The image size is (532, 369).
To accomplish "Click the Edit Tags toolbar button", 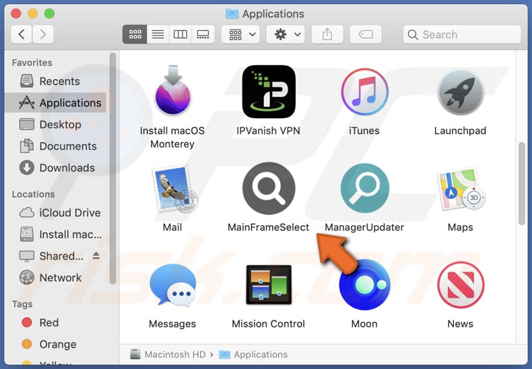I will click(x=366, y=34).
